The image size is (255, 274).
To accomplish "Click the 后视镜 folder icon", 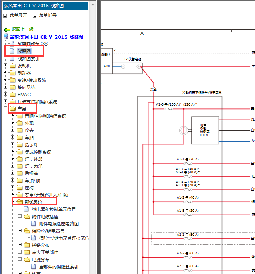I will pyautogui.click(x=20, y=173).
